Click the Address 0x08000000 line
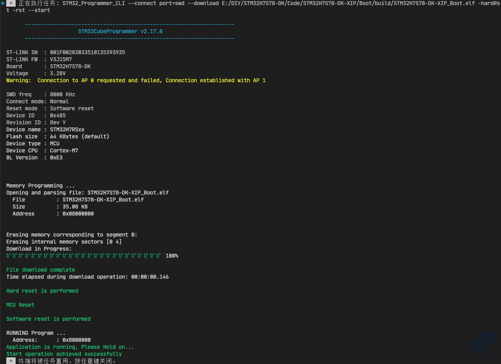 point(53,214)
